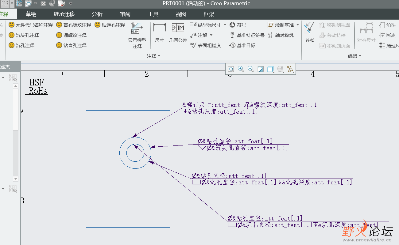The width and height of the screenshot is (399, 245).
Task: Open the selection mode dropdown arrow
Action: (x=12, y=4)
